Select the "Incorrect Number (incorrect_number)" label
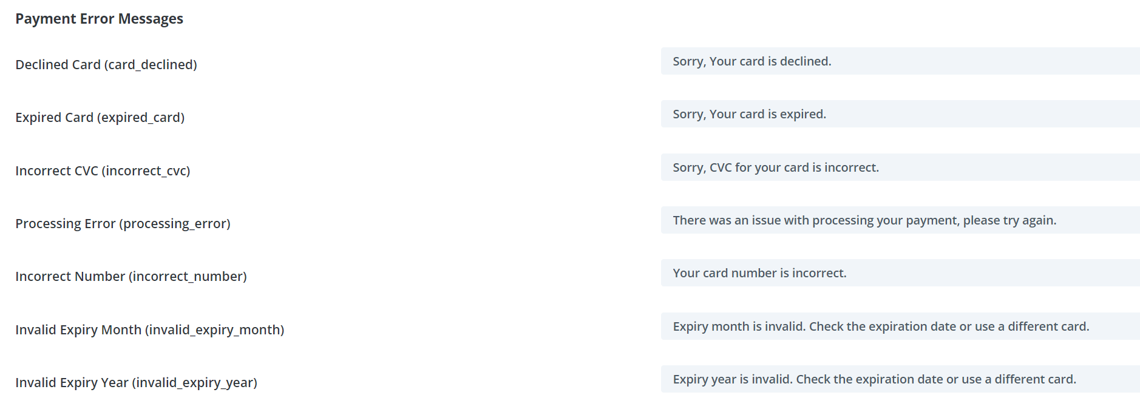This screenshot has width=1140, height=412. pyautogui.click(x=131, y=276)
